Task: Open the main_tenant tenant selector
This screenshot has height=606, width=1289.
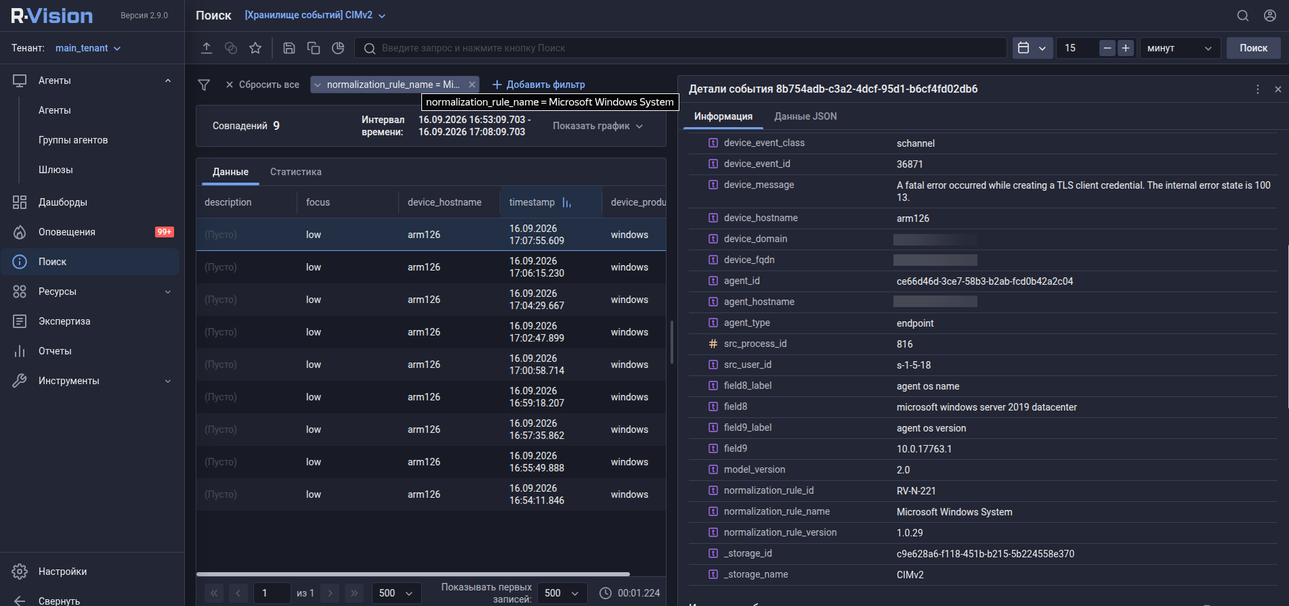Action: [x=88, y=48]
